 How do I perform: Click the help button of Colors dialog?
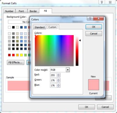[90, 18]
